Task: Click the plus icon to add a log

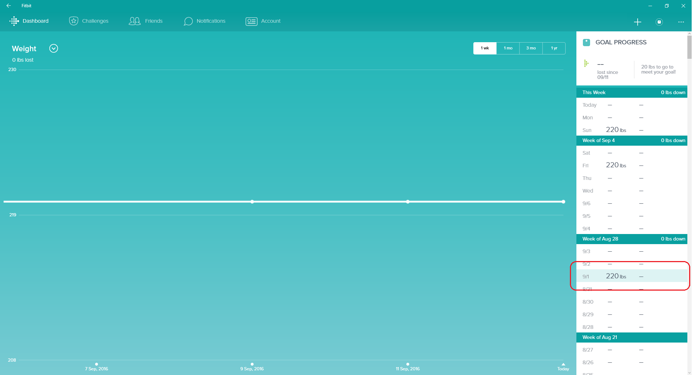Action: tap(637, 22)
